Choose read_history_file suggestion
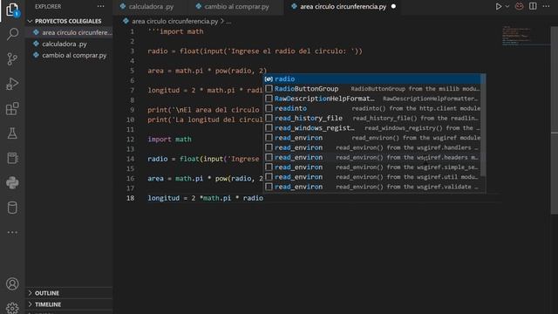The image size is (558, 314). coord(372,119)
